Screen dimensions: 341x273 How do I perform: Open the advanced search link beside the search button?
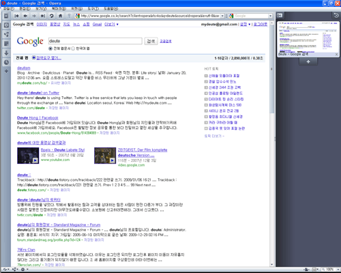pyautogui.click(x=166, y=41)
